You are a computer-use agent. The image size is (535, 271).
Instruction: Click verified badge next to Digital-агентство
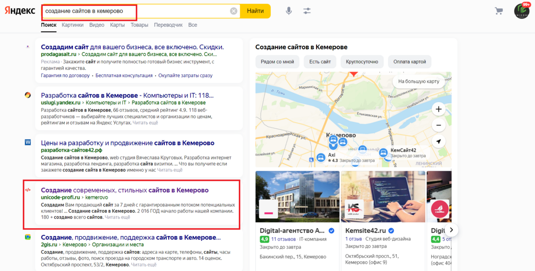(x=331, y=231)
